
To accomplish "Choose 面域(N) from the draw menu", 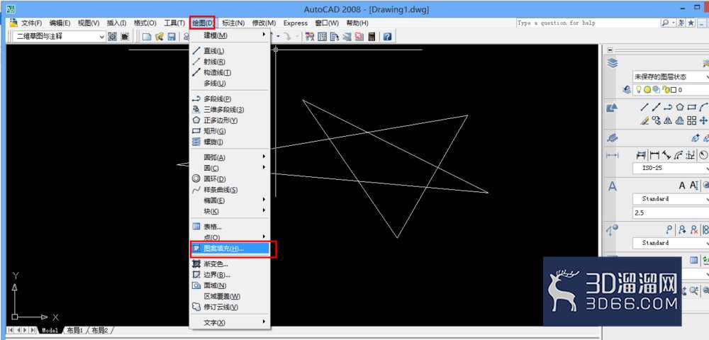I will [229, 285].
